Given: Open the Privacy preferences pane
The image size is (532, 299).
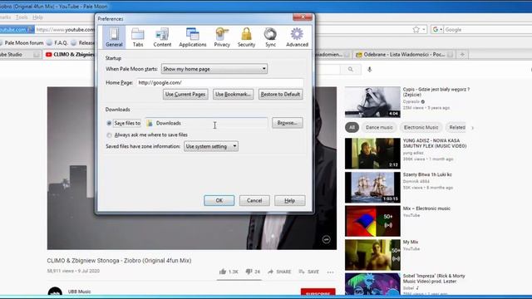Looking at the screenshot, I should click(222, 37).
